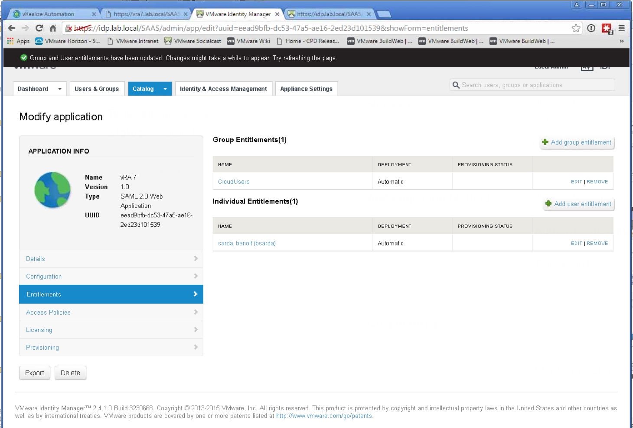The height and width of the screenshot is (428, 633).
Task: Open a new browser tab
Action: tap(384, 14)
